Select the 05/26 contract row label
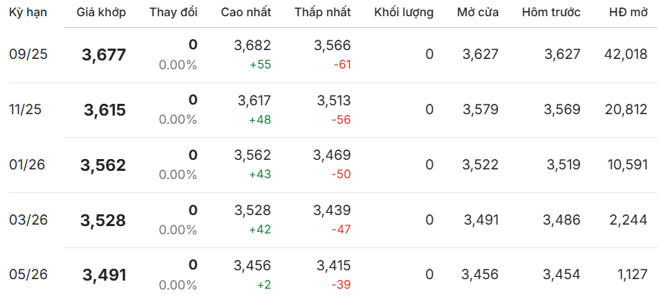660x299 pixels. (28, 275)
